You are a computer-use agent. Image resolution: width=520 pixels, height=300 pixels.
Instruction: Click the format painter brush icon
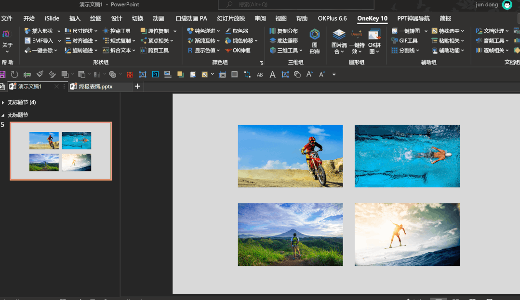(40, 74)
